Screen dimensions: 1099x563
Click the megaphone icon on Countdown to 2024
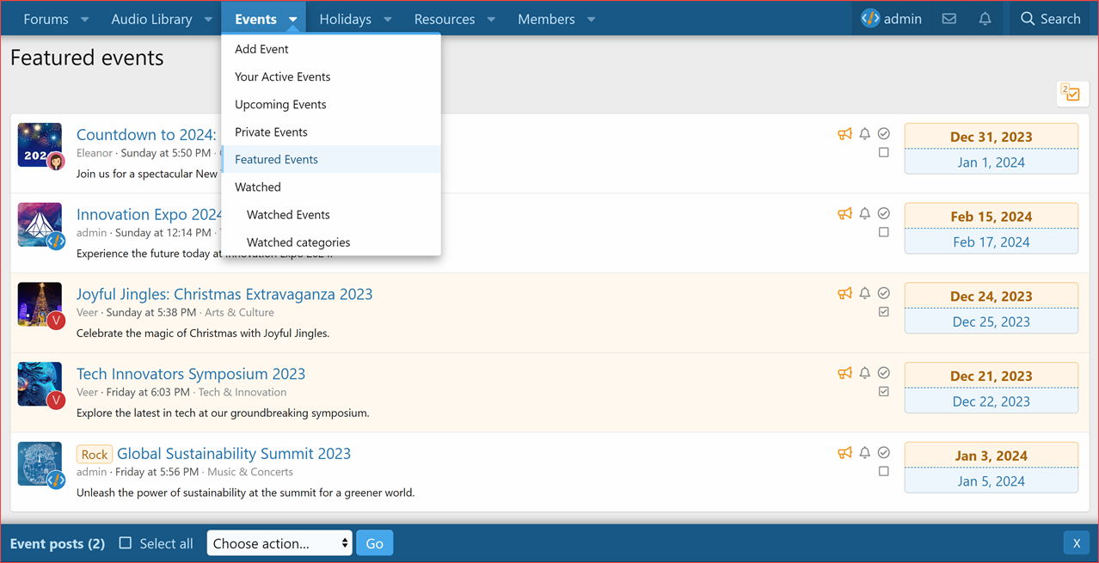click(844, 133)
